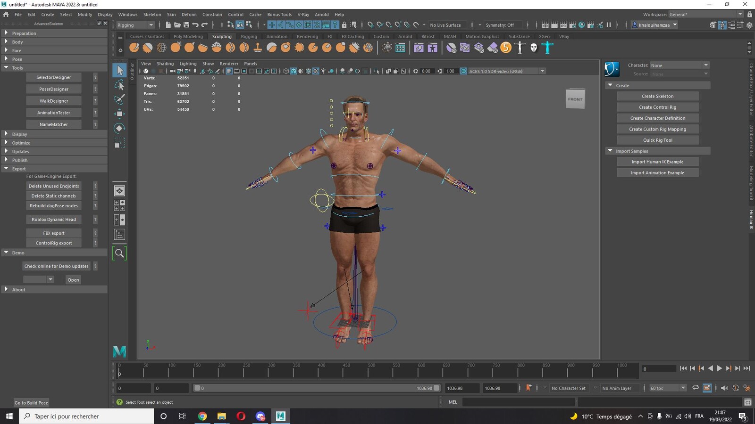The width and height of the screenshot is (755, 424).
Task: Select the arrow Select tool in toolbox
Action: [119, 71]
